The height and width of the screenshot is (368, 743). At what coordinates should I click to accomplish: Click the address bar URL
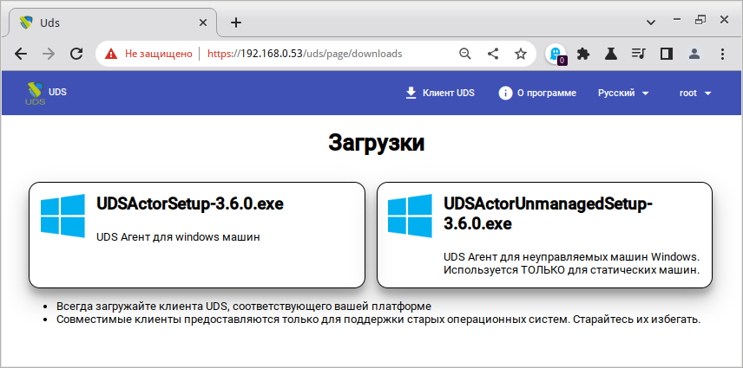pos(305,54)
